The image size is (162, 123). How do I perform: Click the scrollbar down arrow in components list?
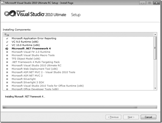[155, 88]
